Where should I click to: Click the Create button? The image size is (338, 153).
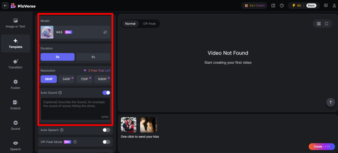pyautogui.click(x=322, y=147)
